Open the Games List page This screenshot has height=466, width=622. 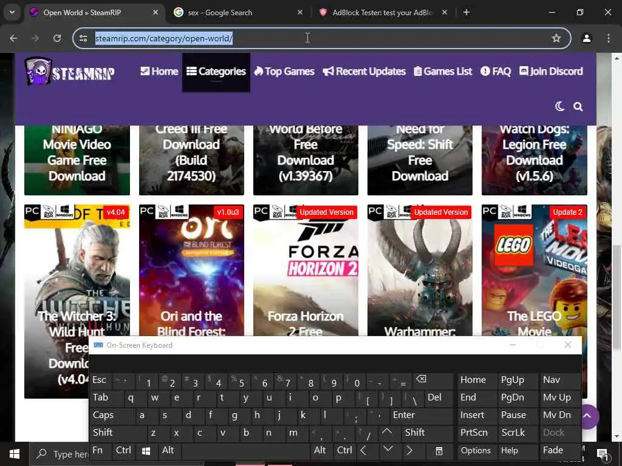(443, 72)
